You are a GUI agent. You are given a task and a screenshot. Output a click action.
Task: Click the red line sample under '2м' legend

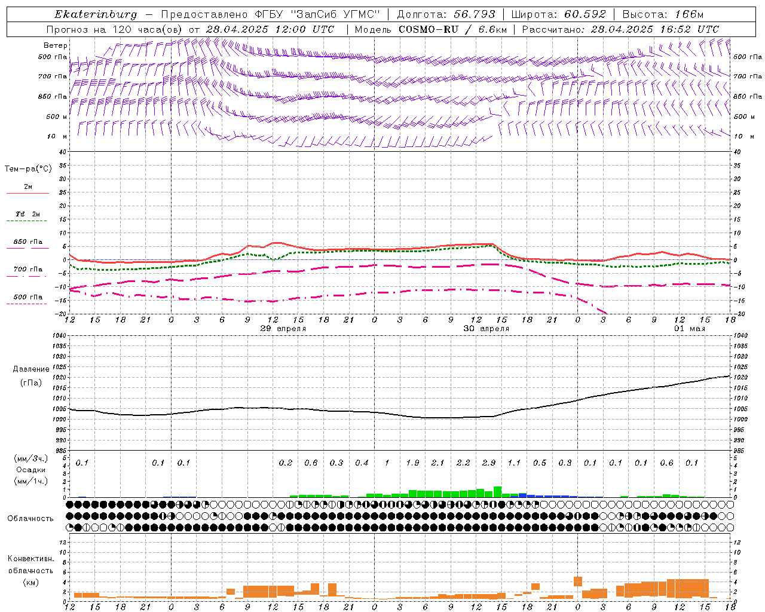click(x=27, y=194)
